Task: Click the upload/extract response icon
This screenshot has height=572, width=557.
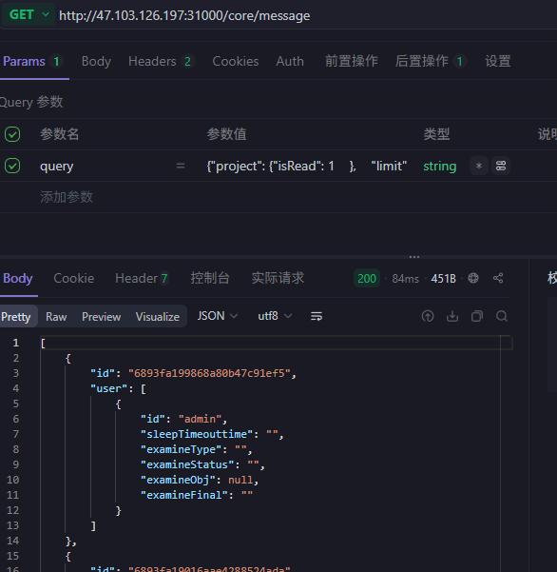Action: pyautogui.click(x=428, y=316)
